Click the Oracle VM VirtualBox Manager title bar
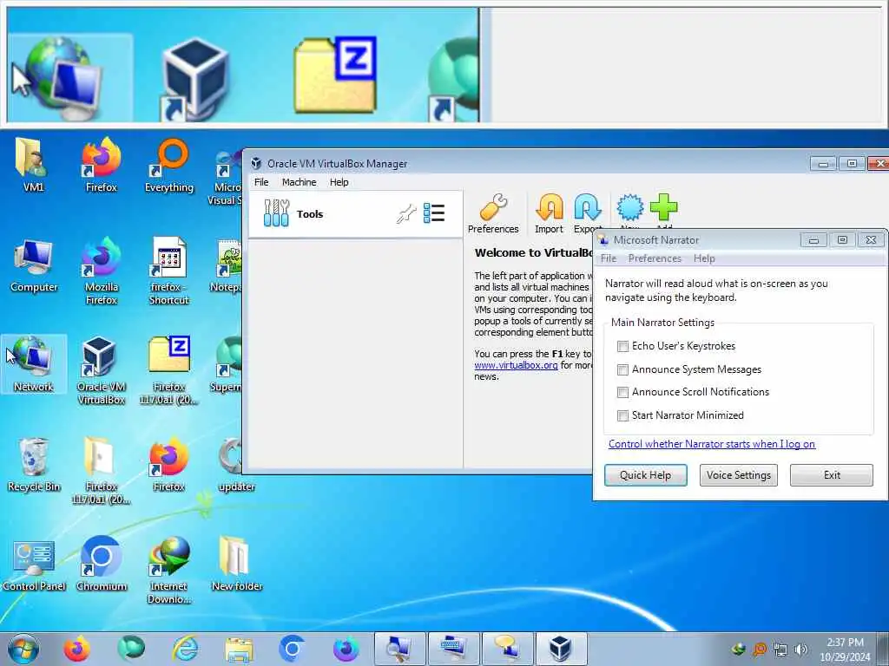This screenshot has height=666, width=889. tap(527, 164)
